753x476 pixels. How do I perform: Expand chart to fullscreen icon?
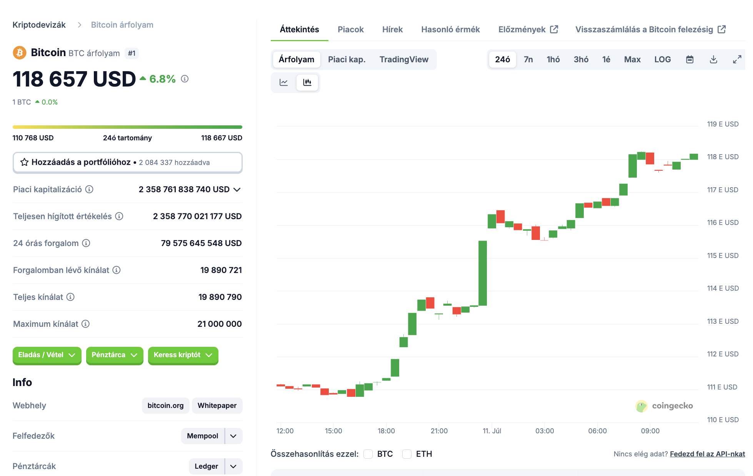pyautogui.click(x=737, y=60)
